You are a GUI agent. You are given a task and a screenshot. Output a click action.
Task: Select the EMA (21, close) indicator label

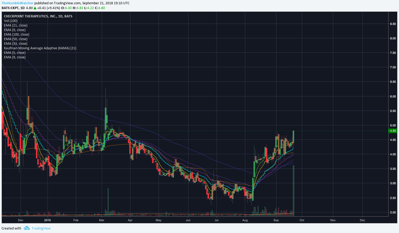(x=16, y=25)
